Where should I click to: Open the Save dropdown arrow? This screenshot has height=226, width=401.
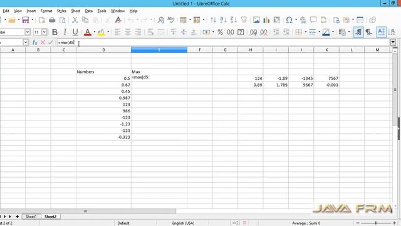(33, 20)
